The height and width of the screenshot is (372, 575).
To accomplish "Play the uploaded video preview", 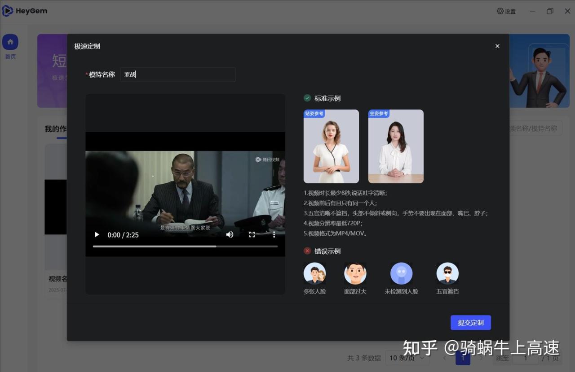I will point(97,235).
